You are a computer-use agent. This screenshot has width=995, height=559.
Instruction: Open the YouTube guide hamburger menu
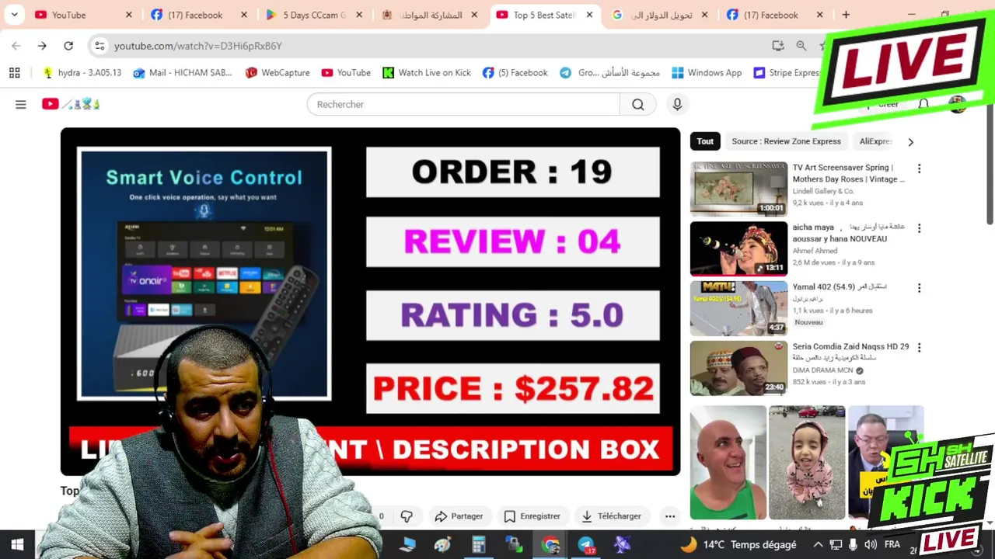point(21,104)
